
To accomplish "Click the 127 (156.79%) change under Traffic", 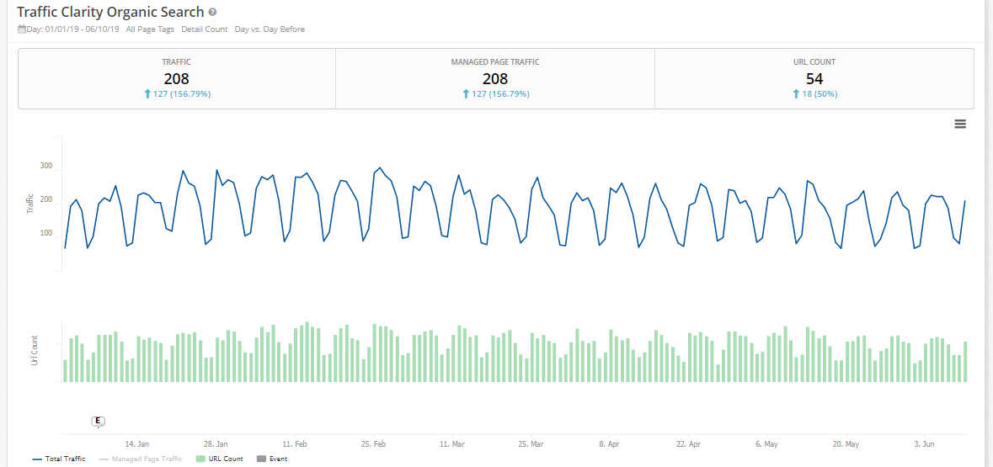I will (x=177, y=94).
